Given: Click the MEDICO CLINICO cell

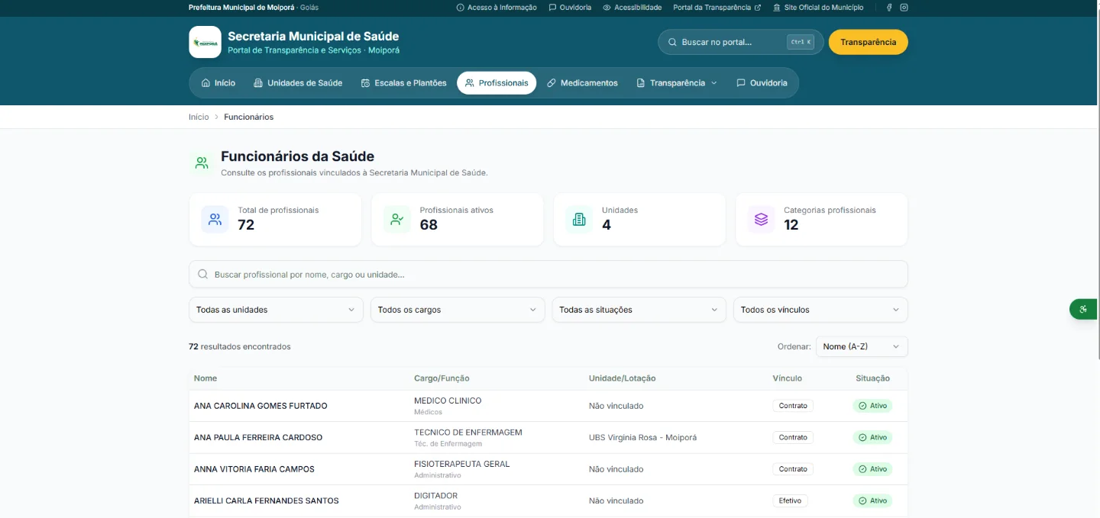Looking at the screenshot, I should [x=448, y=401].
